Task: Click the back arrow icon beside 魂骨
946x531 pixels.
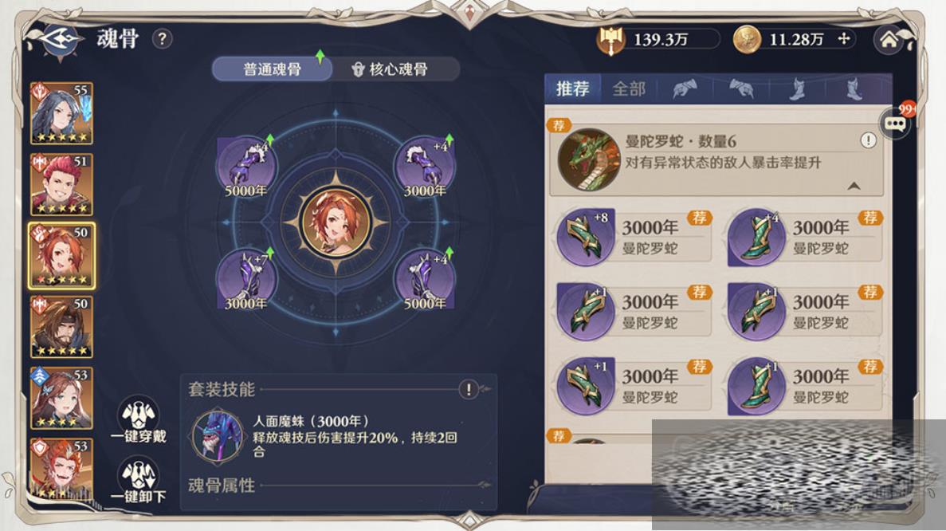Action: tap(59, 40)
